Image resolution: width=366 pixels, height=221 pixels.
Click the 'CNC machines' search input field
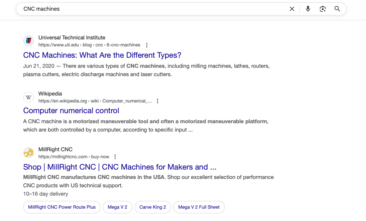pos(150,9)
